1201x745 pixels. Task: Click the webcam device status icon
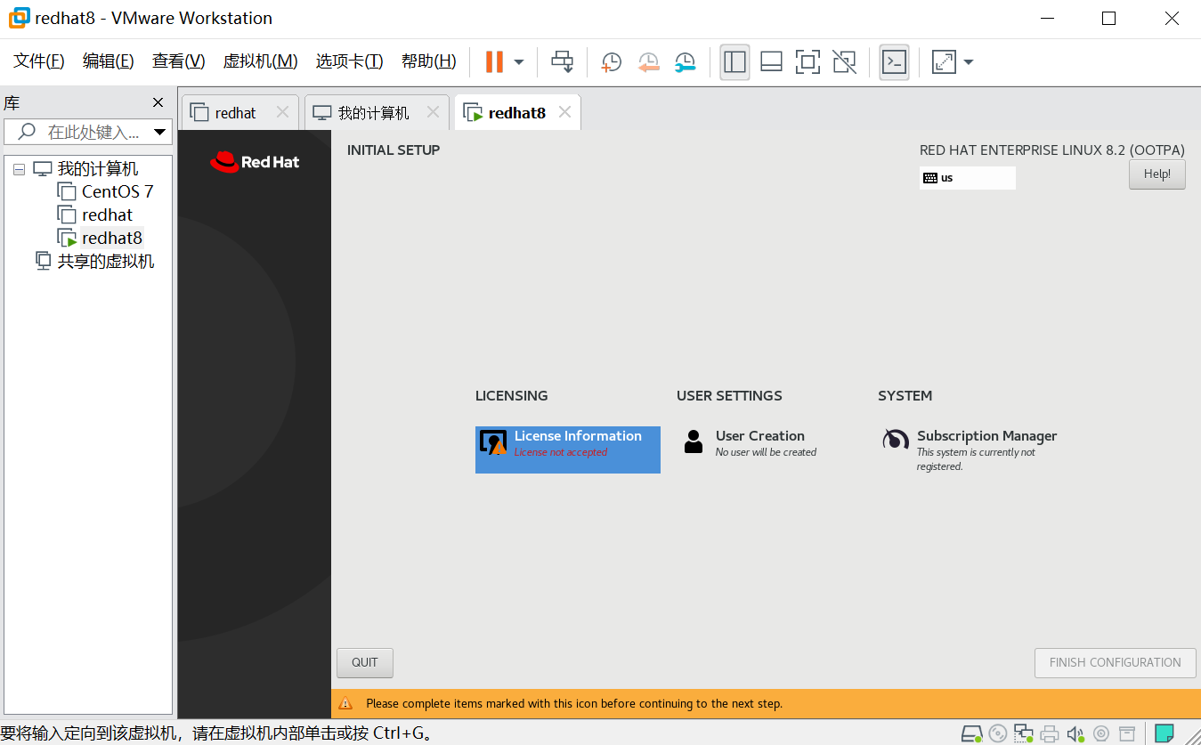(x=1101, y=733)
